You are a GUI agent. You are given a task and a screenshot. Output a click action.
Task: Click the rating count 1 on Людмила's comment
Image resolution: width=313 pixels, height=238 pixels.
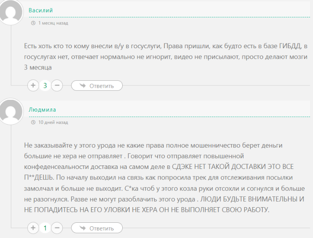pyautogui.click(x=45, y=228)
